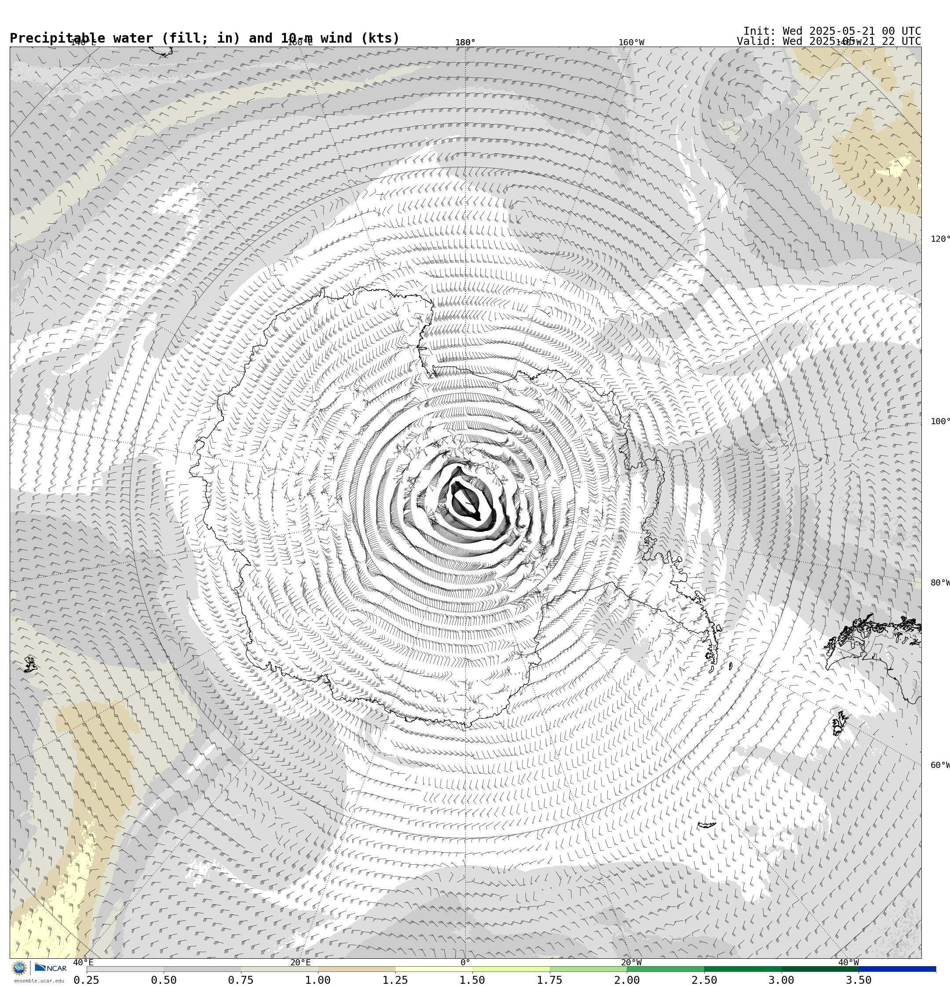950x986 pixels.
Task: Click the 1.75 colorbar tick label
Action: pyautogui.click(x=550, y=980)
